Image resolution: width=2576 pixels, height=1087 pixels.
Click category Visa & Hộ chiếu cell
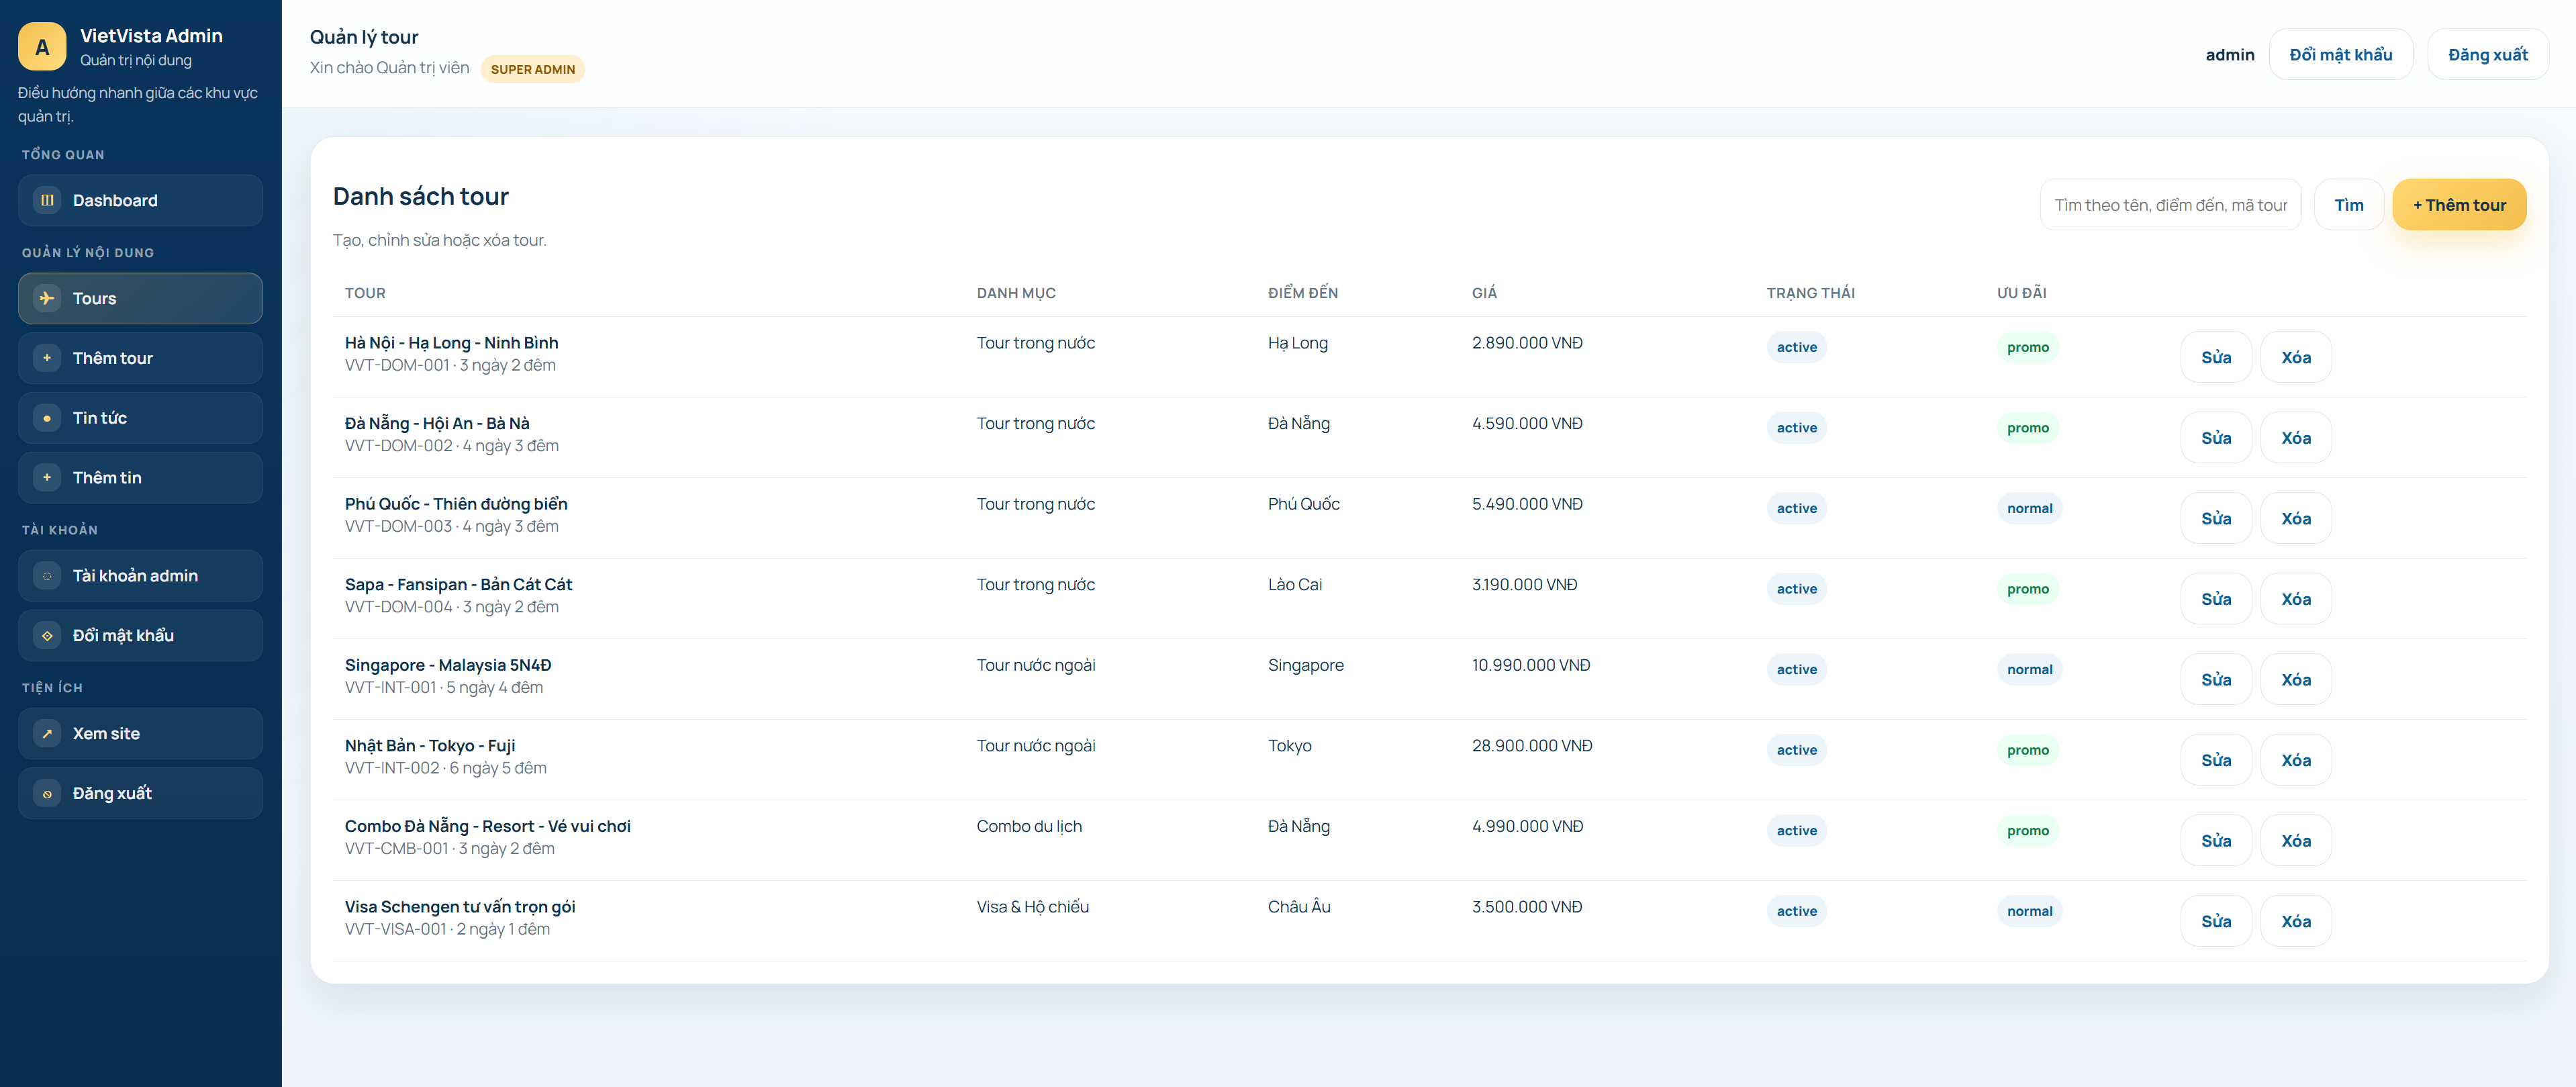point(1033,907)
